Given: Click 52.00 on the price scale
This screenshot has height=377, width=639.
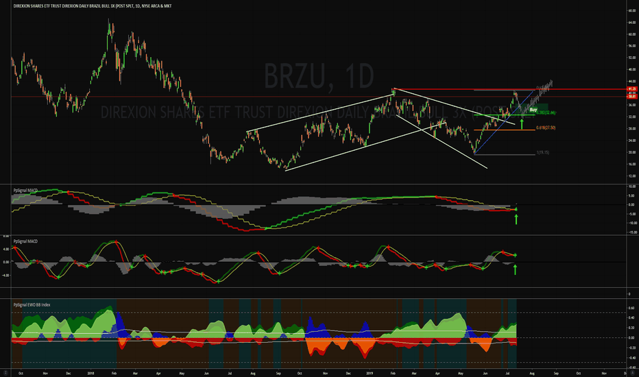Looking at the screenshot, I should click(632, 58).
